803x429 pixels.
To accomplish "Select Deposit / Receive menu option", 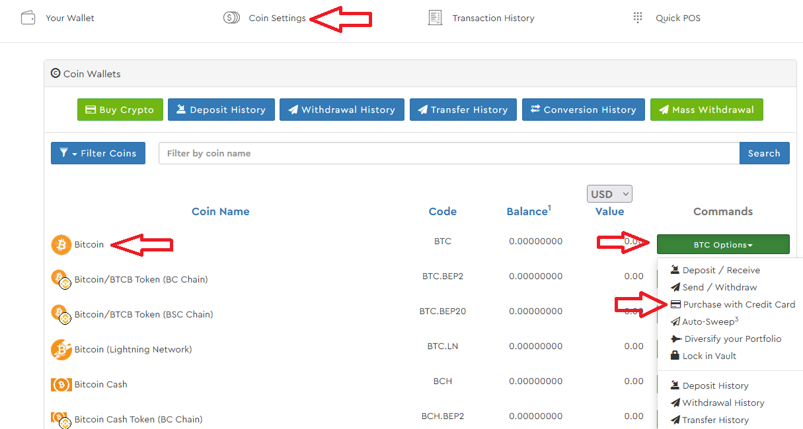I will click(715, 270).
